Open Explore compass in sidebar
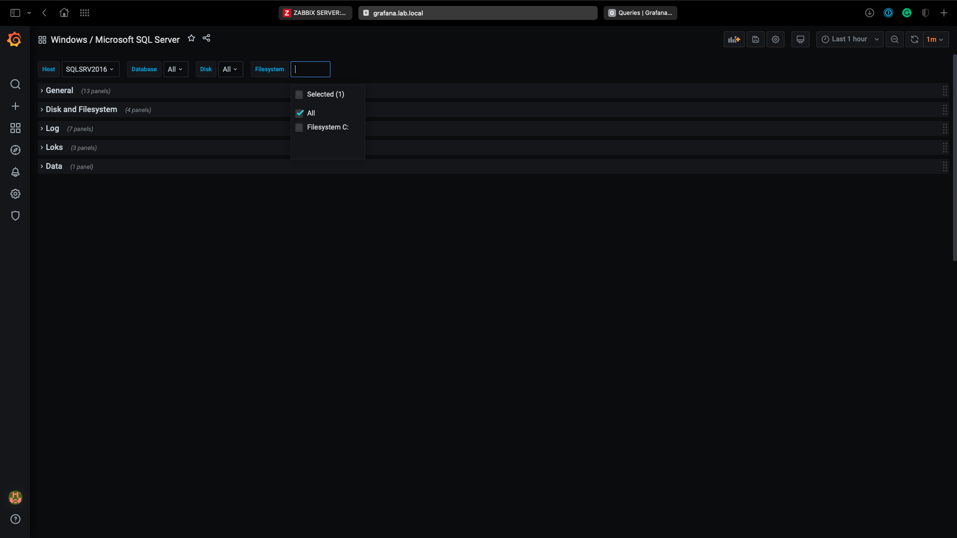This screenshot has height=538, width=957. (x=15, y=150)
